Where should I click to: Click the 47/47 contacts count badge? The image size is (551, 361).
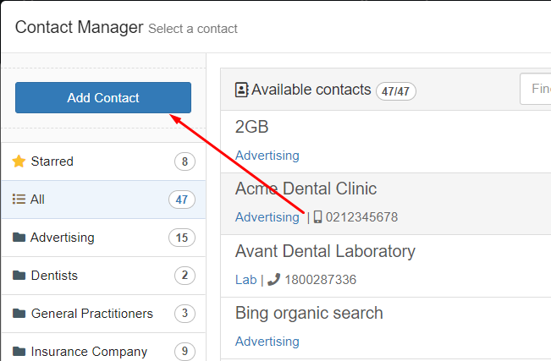click(395, 91)
